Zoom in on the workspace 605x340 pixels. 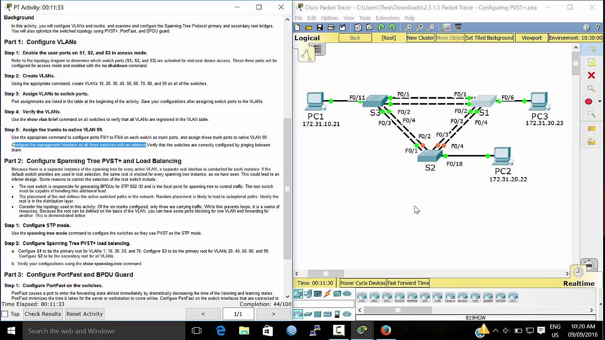pos(408,27)
